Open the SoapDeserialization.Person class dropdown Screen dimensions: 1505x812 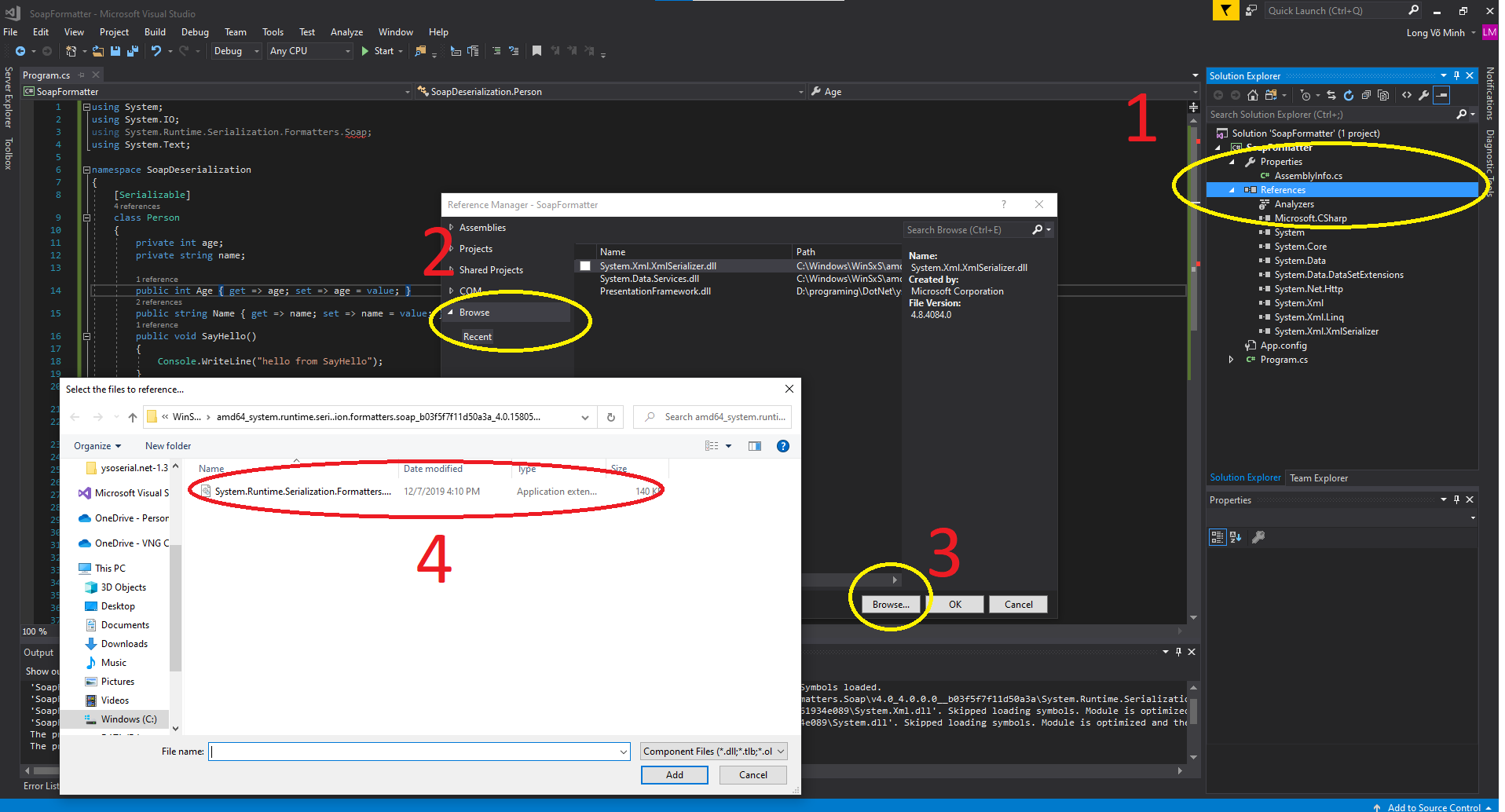point(610,92)
